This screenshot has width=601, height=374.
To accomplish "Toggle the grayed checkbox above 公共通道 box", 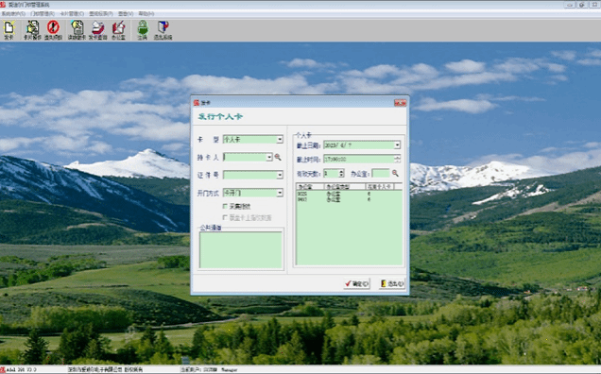I will point(225,217).
